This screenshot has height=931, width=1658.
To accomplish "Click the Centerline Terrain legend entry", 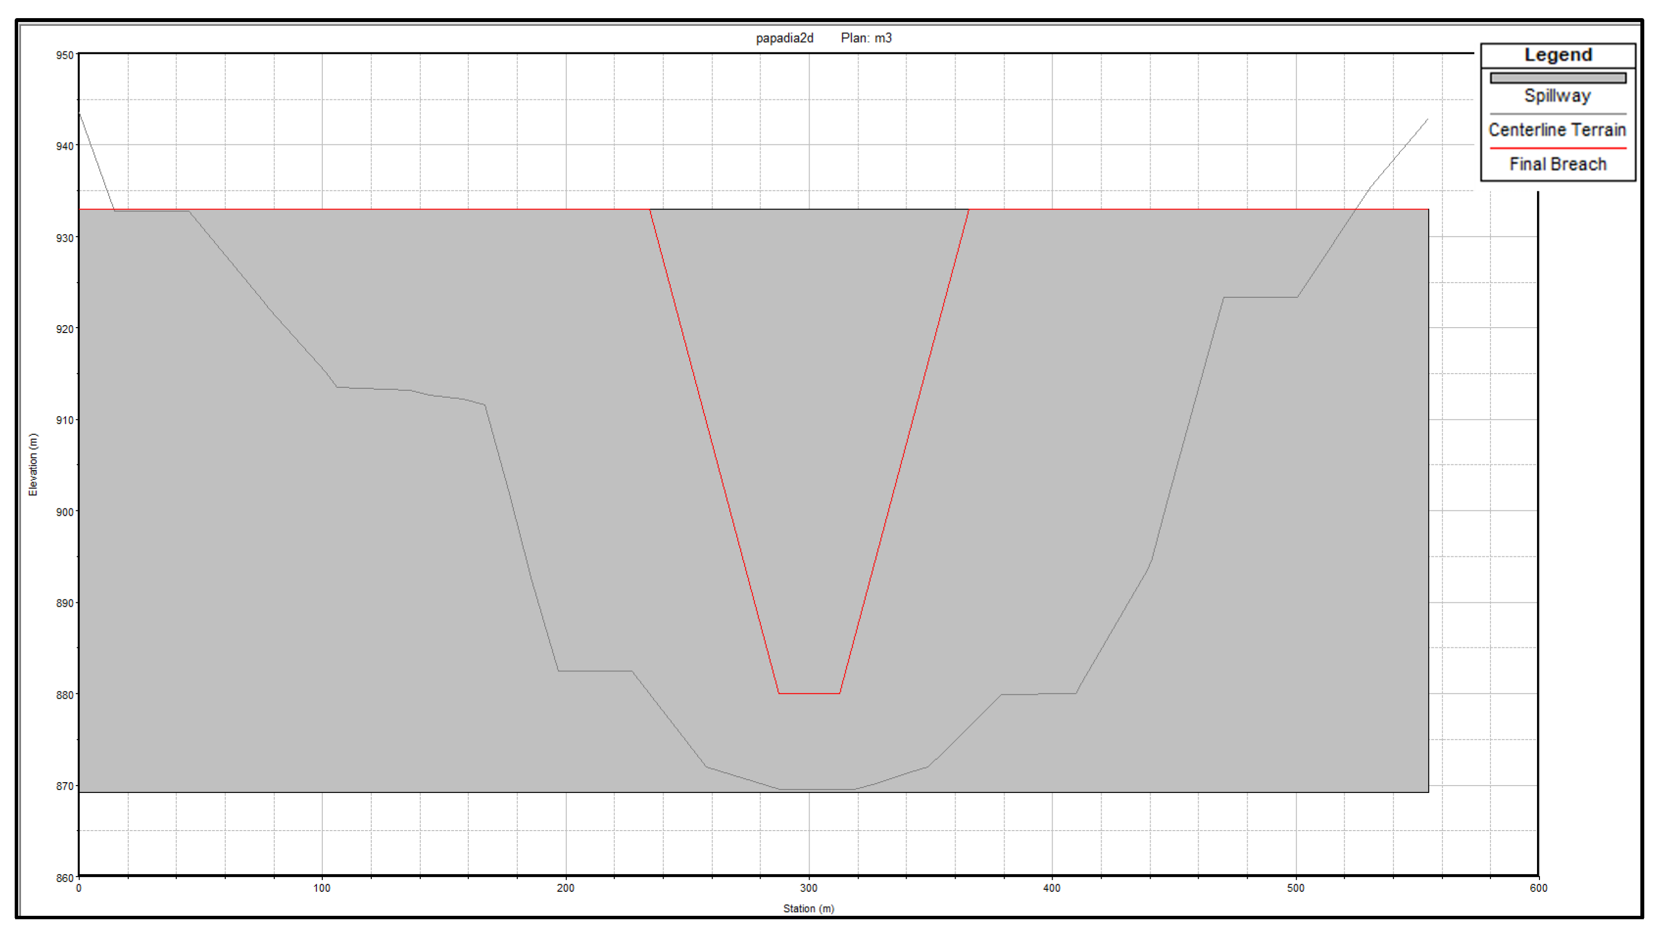I will 1557,130.
